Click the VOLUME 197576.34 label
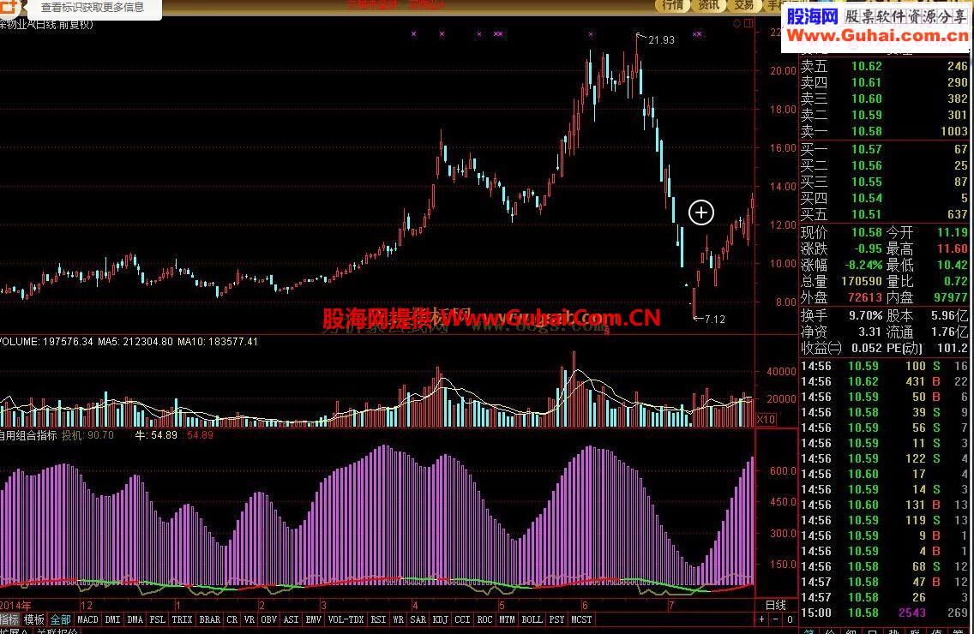 (46, 342)
